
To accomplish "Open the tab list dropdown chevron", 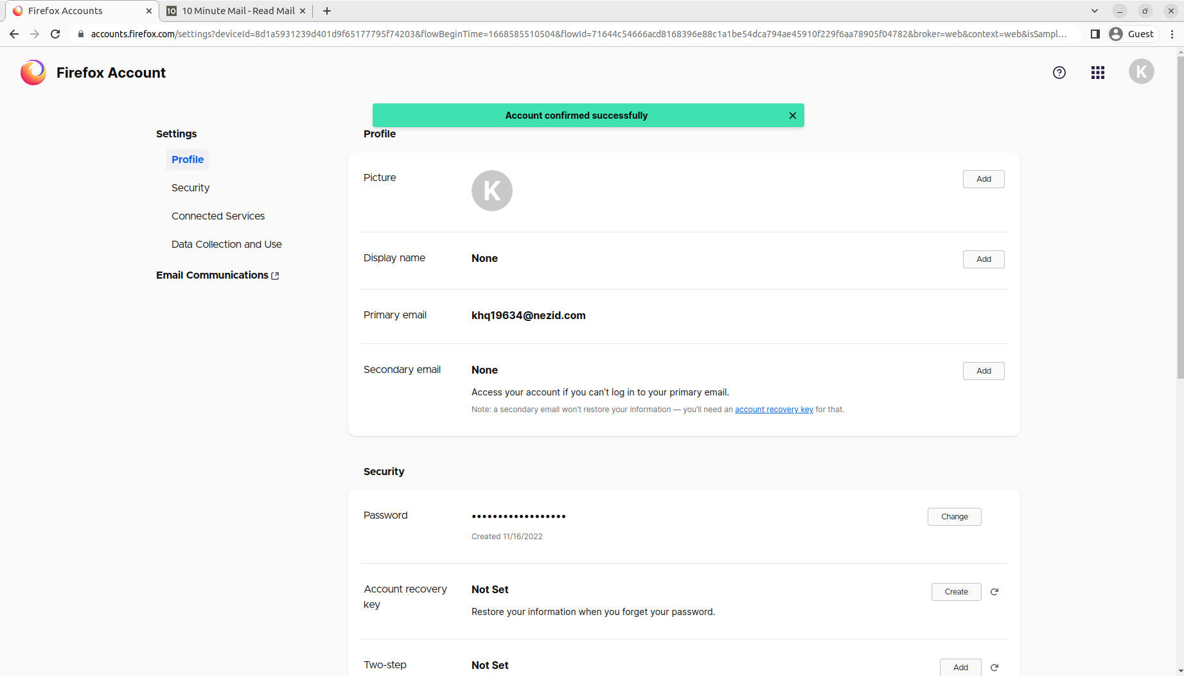I will [x=1094, y=11].
